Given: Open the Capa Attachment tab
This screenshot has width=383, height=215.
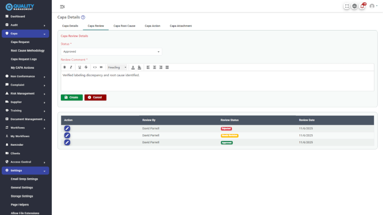Looking at the screenshot, I should click(x=181, y=26).
